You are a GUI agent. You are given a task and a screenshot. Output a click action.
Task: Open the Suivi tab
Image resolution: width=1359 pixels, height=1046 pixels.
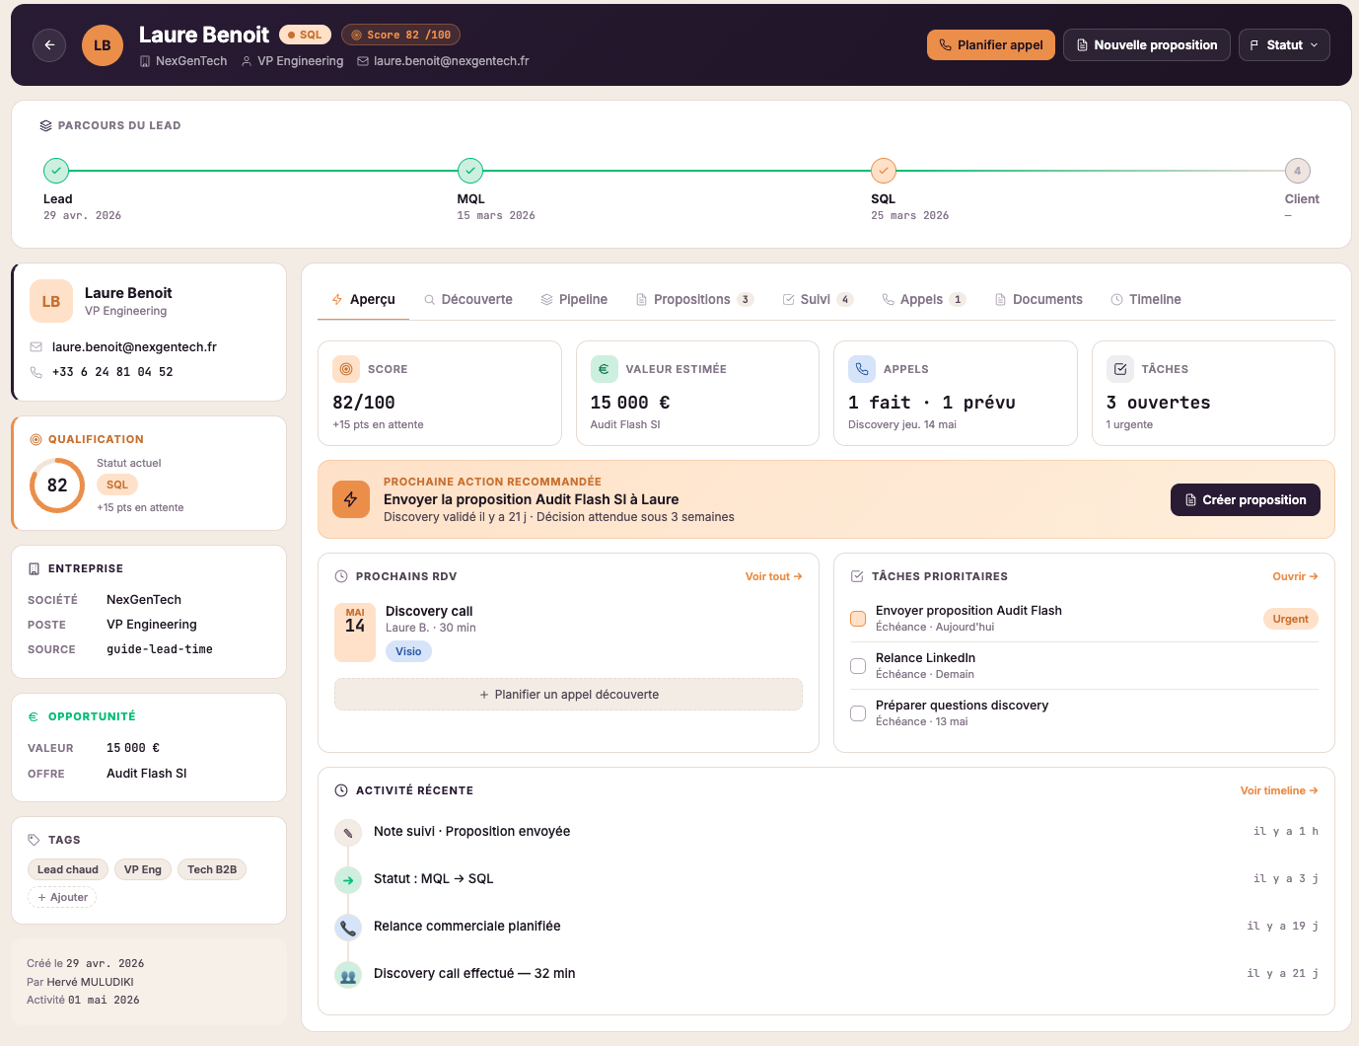click(818, 300)
